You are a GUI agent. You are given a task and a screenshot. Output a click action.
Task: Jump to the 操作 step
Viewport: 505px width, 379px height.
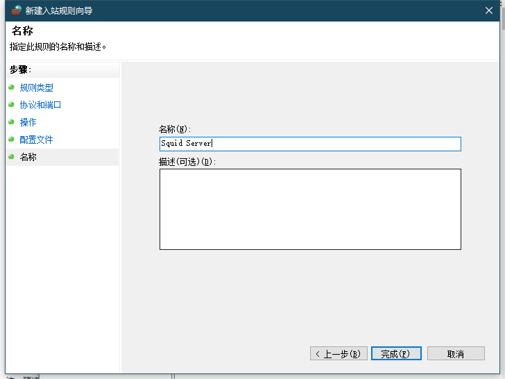[28, 122]
